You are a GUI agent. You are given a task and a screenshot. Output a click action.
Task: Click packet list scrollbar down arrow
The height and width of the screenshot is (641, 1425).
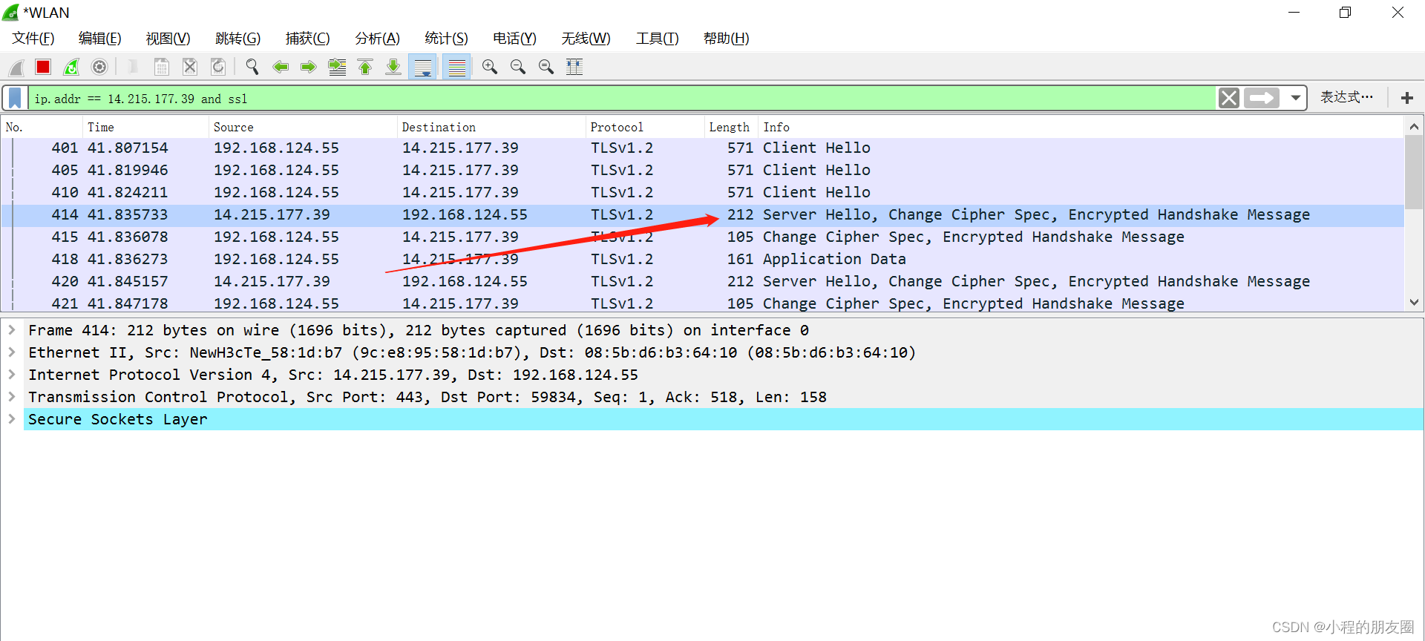[1414, 303]
